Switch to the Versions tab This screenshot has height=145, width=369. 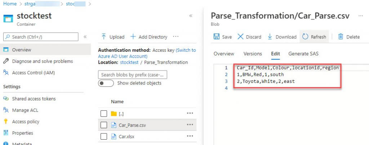point(253,54)
